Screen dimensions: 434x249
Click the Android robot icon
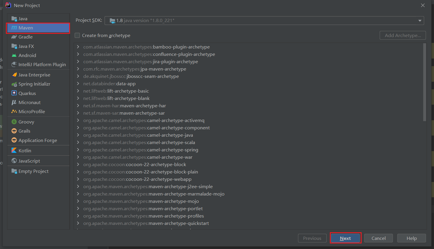[14, 55]
